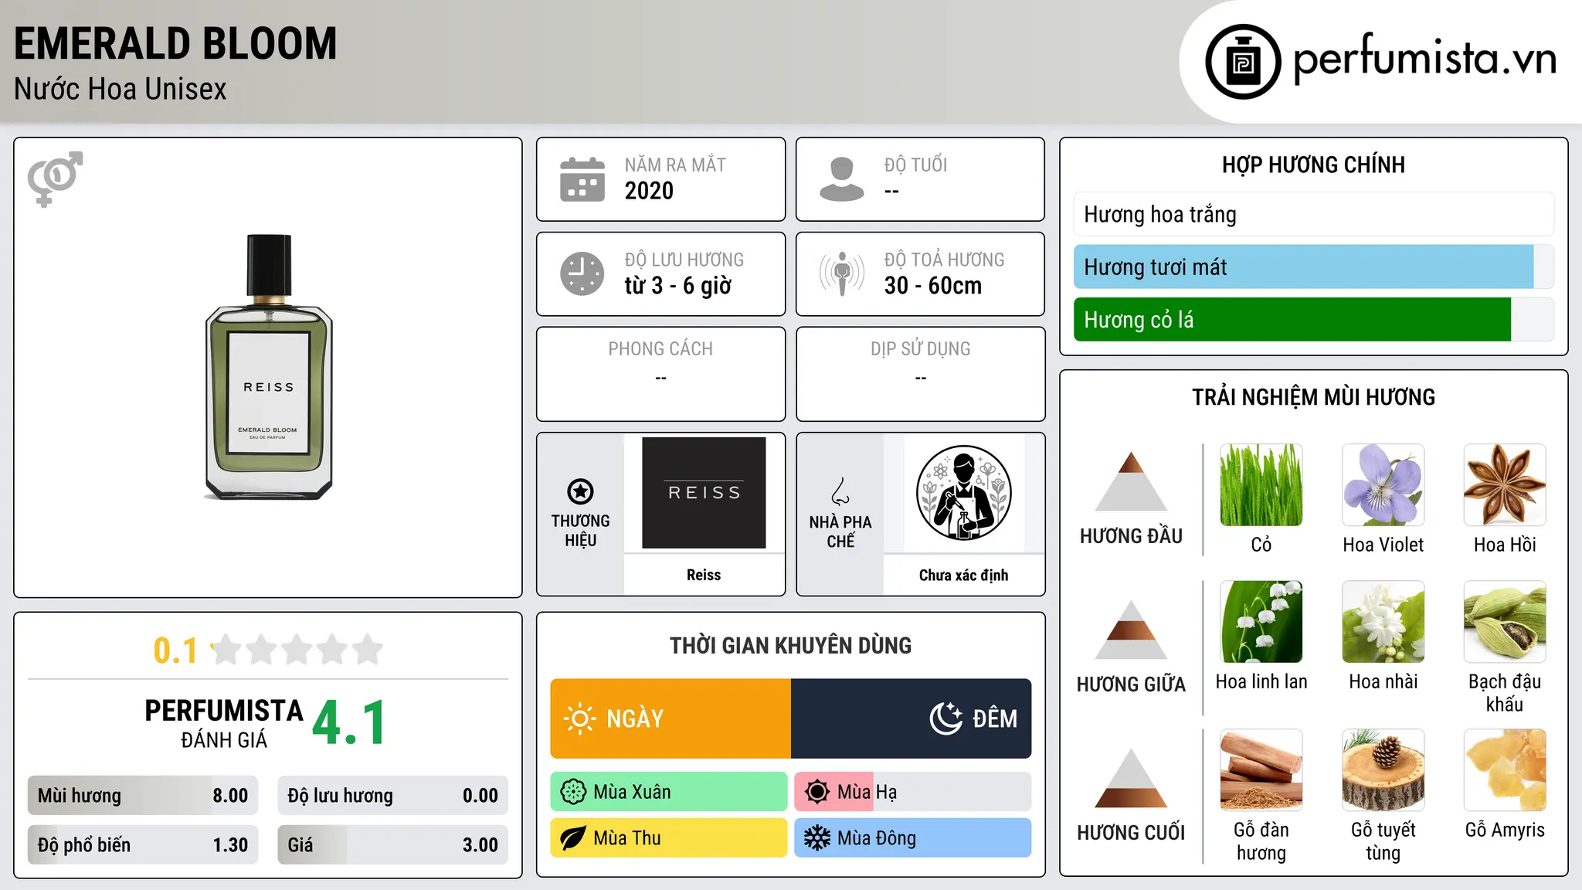Image resolution: width=1582 pixels, height=890 pixels.
Task: Click the Hương giữa pyramid icon
Action: click(x=1131, y=630)
